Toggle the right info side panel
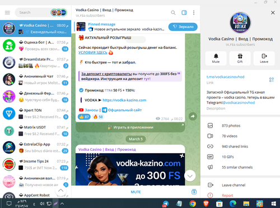Screen dimensions: 280x208 (184, 12)
